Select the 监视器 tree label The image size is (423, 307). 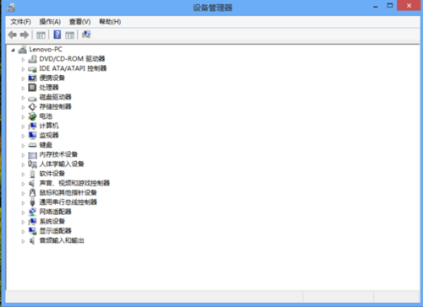(49, 135)
